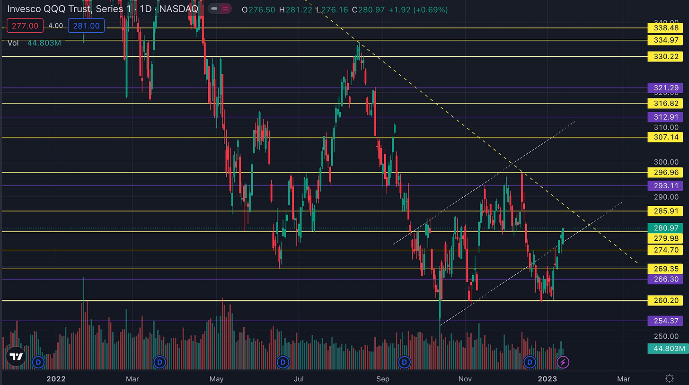Click the 290.00 price scale label
The height and width of the screenshot is (385, 689).
coord(666,197)
